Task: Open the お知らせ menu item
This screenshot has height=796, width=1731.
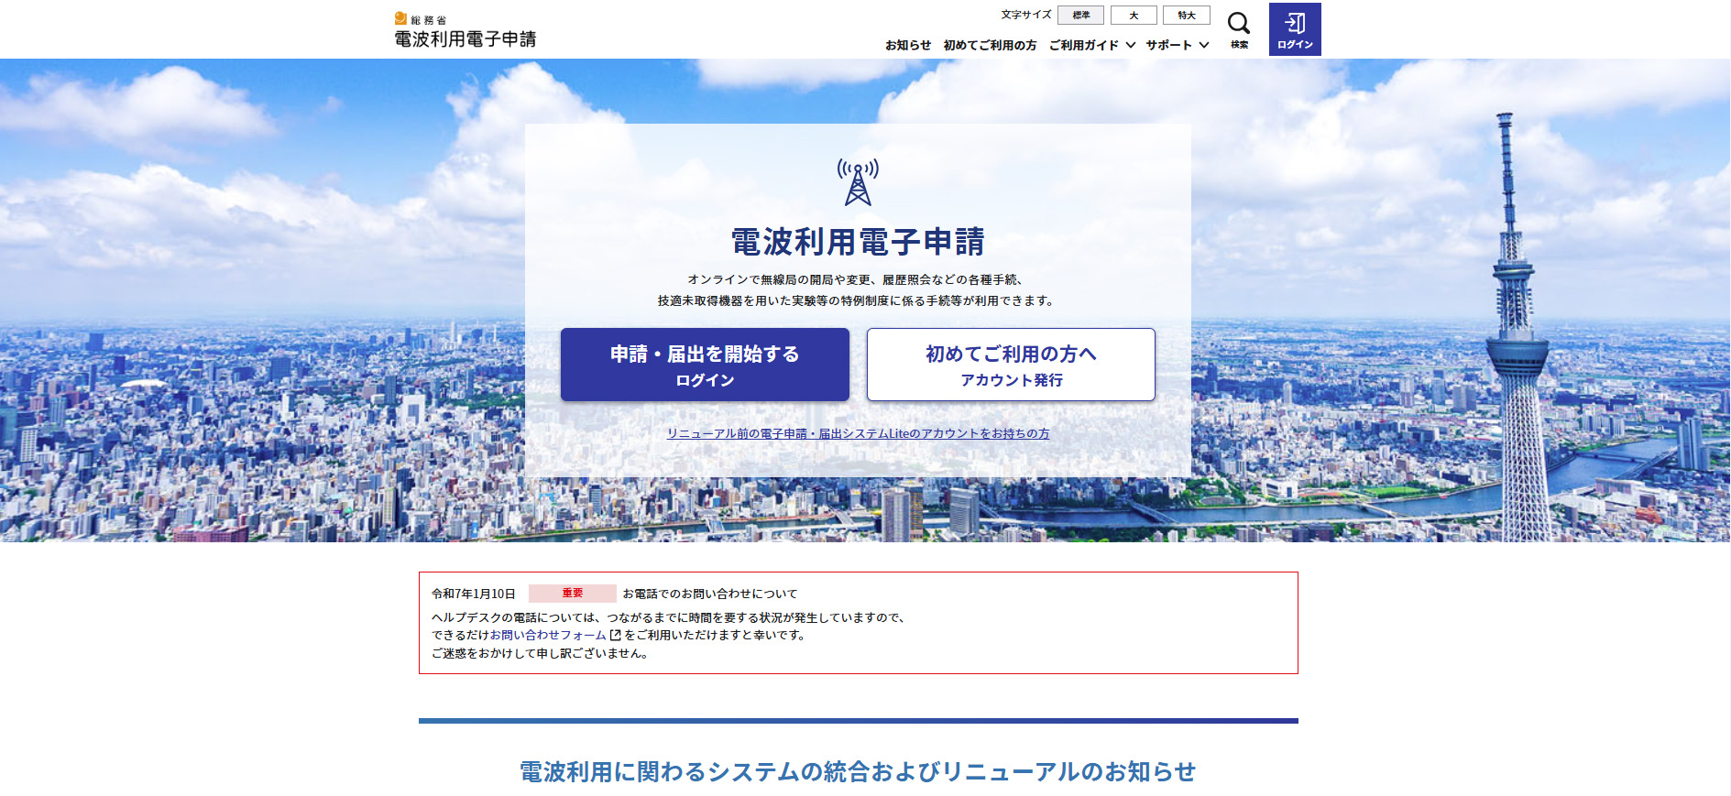Action: pos(908,45)
